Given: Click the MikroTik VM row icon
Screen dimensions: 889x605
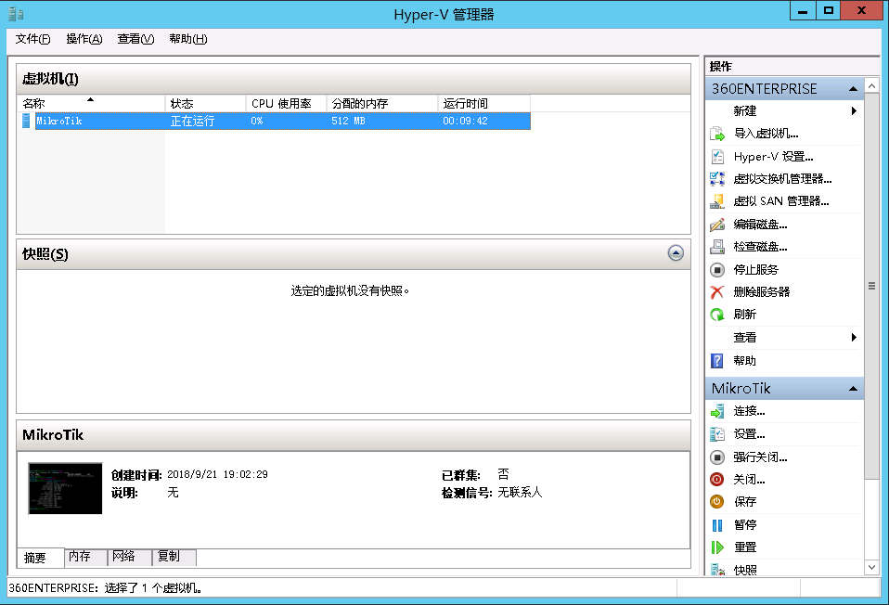Looking at the screenshot, I should (26, 121).
